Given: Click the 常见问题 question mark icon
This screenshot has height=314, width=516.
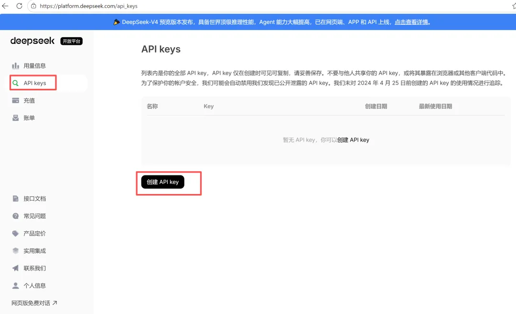Looking at the screenshot, I should click(x=15, y=216).
